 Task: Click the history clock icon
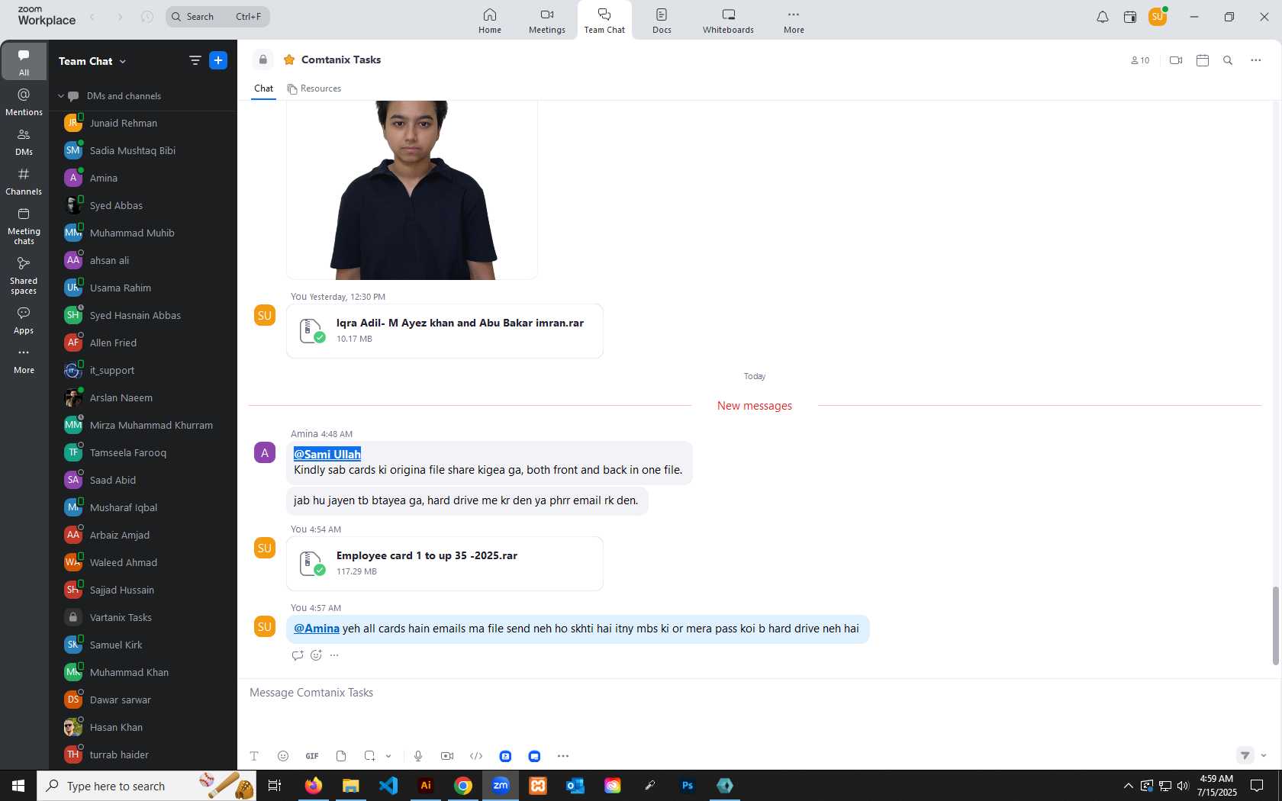147,17
